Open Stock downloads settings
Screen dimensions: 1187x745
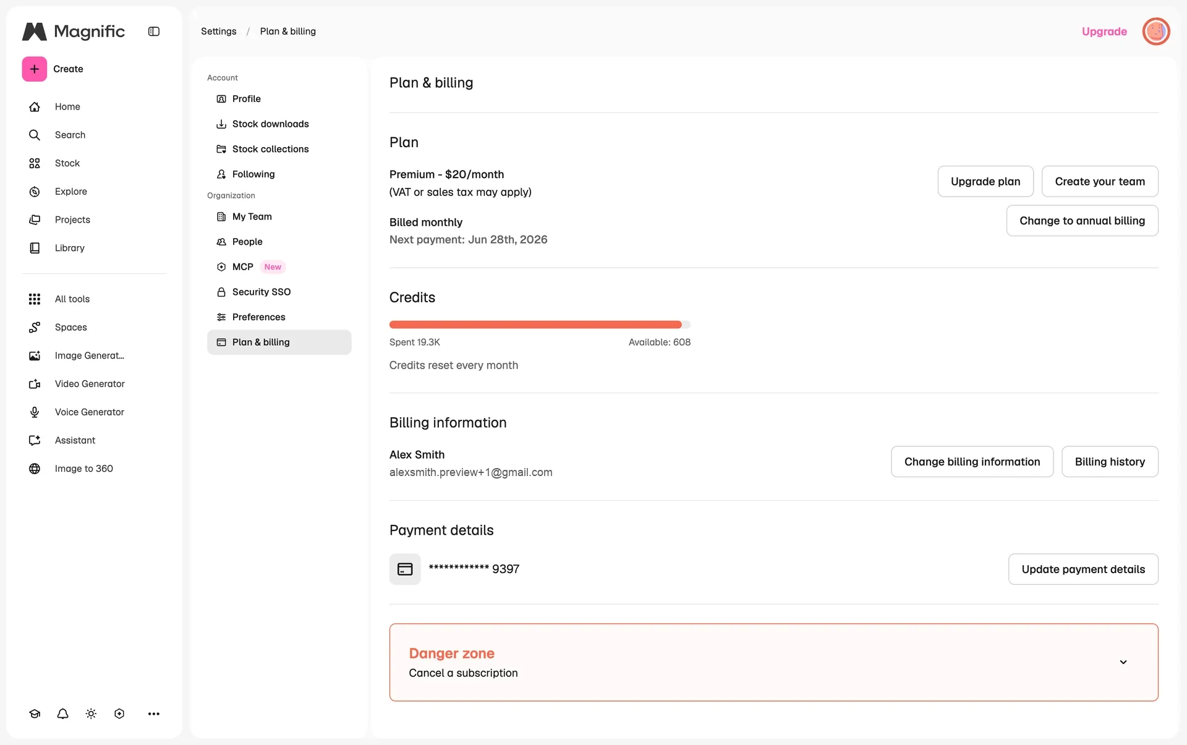point(279,124)
